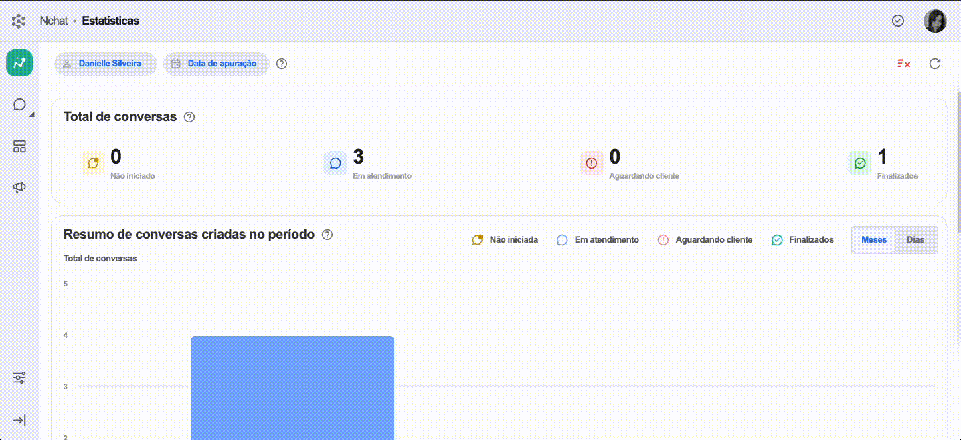Open the Data de apuração date filter
The image size is (961, 440).
coord(216,64)
